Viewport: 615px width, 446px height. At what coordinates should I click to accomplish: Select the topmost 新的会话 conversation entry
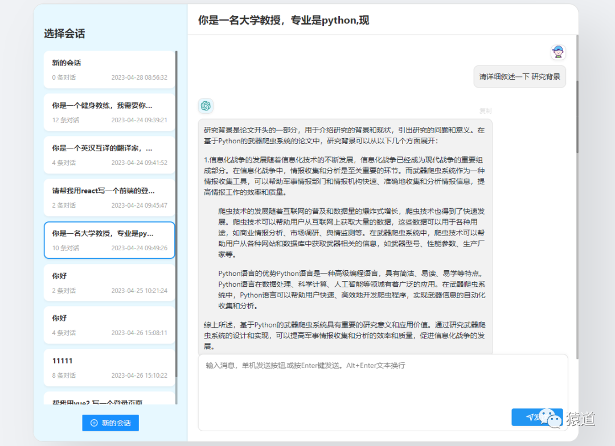click(109, 69)
